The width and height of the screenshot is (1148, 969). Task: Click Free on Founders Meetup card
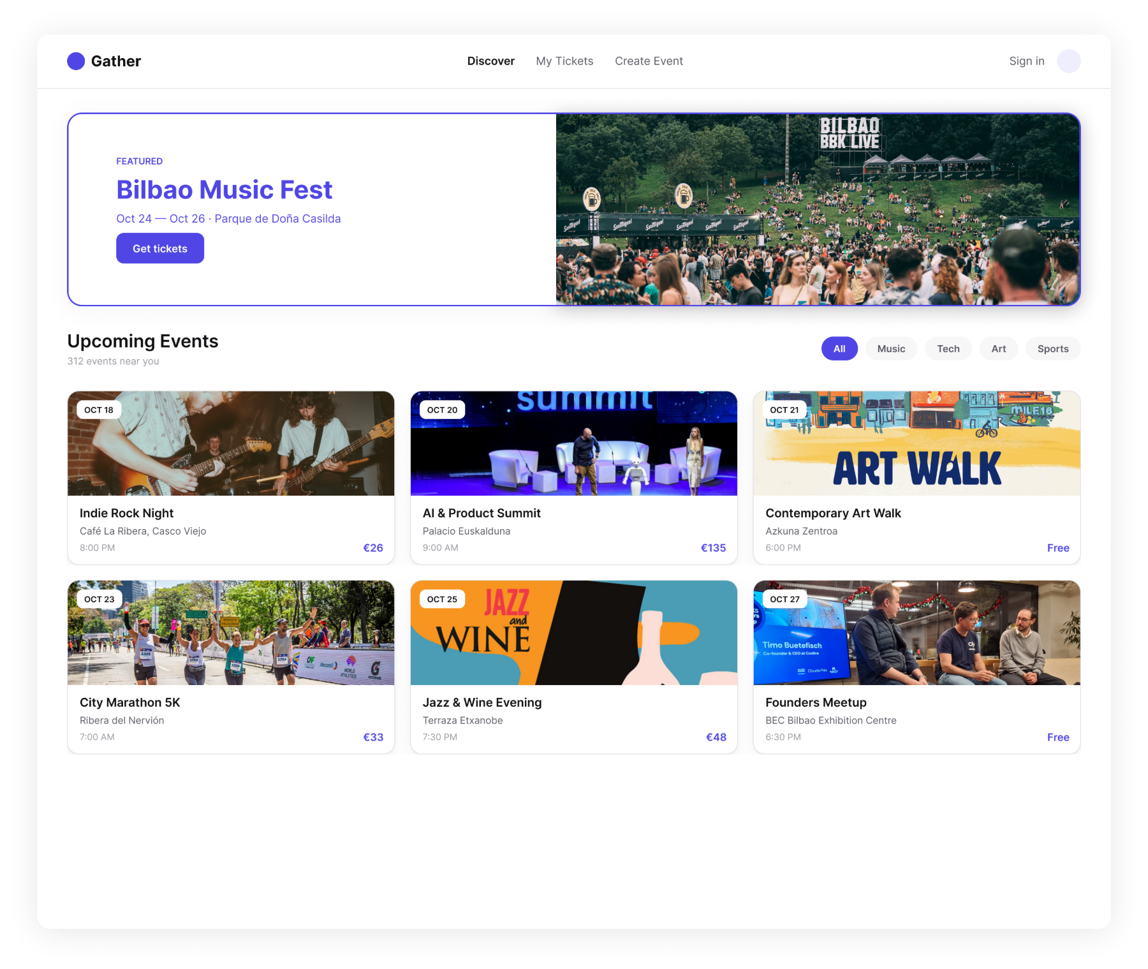click(x=1058, y=737)
